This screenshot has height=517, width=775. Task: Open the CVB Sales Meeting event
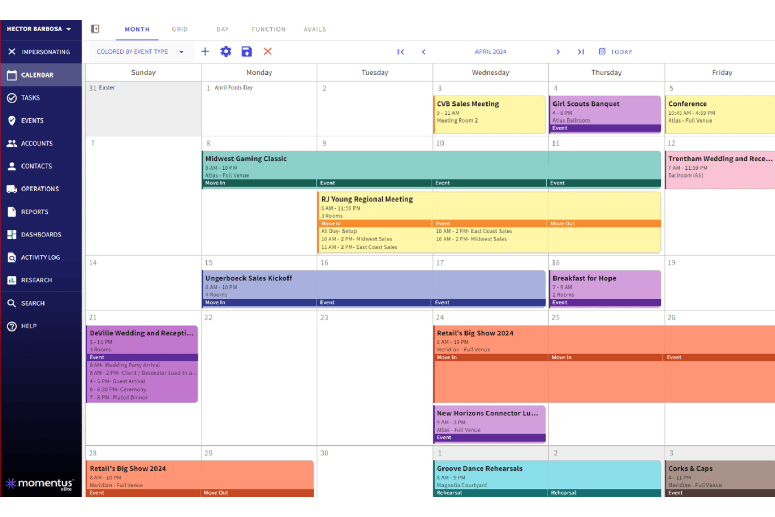(x=490, y=114)
